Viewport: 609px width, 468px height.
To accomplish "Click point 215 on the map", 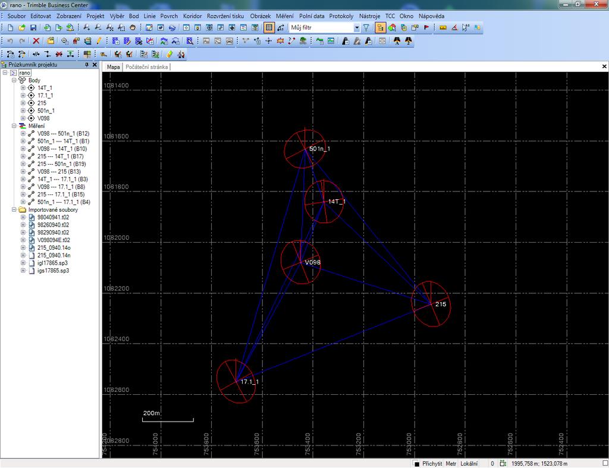I will pyautogui.click(x=431, y=304).
